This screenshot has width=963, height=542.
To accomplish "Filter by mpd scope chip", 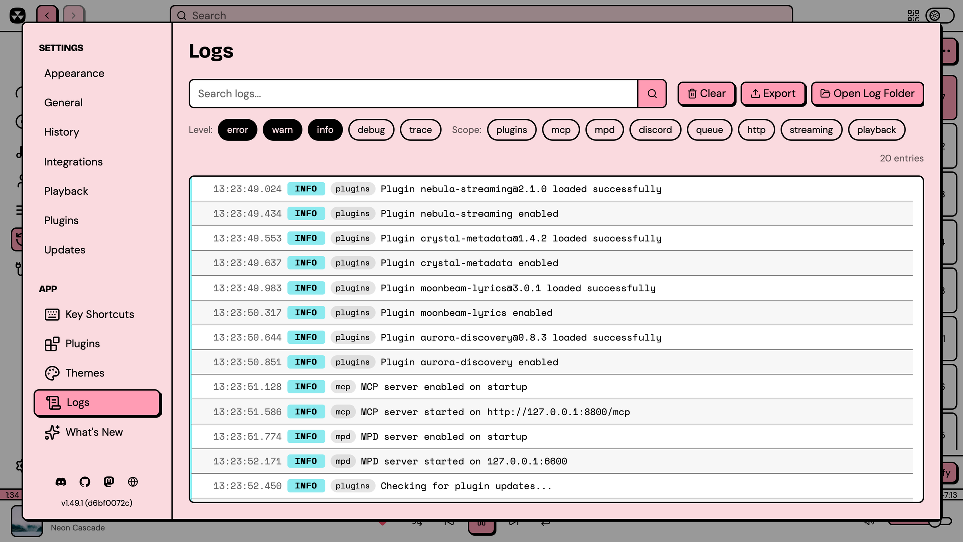I will pyautogui.click(x=604, y=130).
